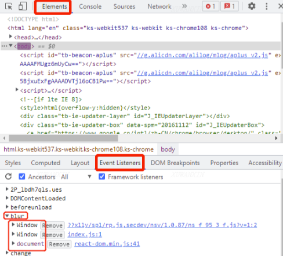Click the horizontal scrollbar thumb in Elements
283x256 pixels.
tap(63, 138)
